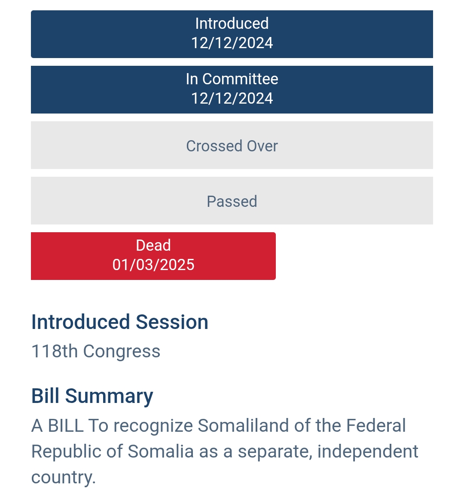The width and height of the screenshot is (464, 504).
Task: Click the 118th Congress session text
Action: coord(96,351)
